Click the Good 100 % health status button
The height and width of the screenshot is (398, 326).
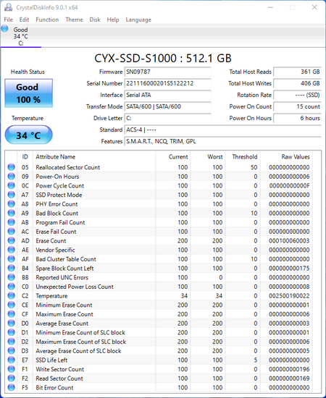29,93
